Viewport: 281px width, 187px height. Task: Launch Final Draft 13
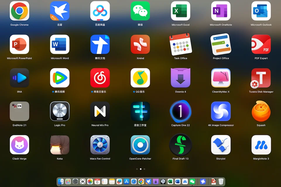coord(181,145)
